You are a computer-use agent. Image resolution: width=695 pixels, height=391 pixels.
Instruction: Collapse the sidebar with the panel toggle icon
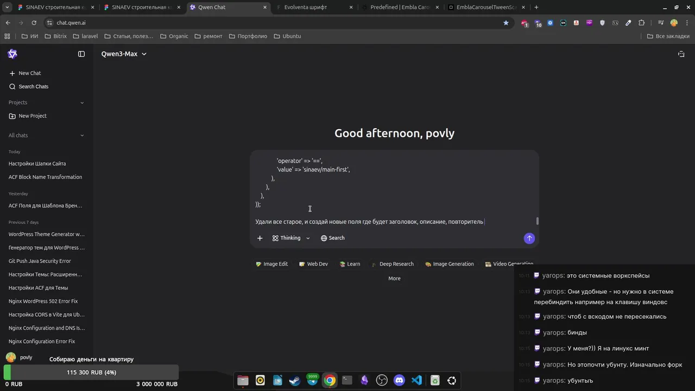coord(81,54)
